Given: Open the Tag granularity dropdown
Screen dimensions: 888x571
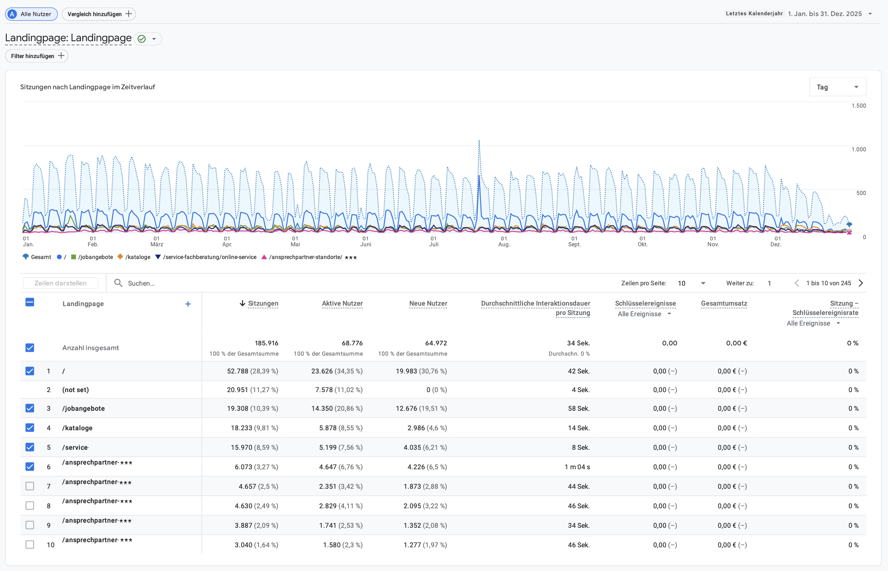Looking at the screenshot, I should pos(837,87).
